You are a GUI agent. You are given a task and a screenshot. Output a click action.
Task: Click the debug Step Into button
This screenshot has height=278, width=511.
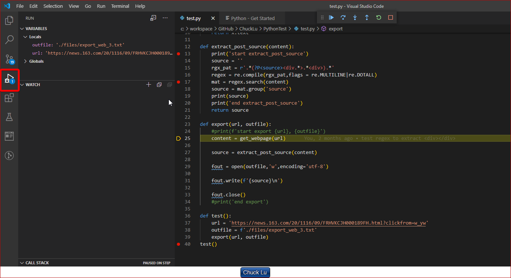(x=355, y=17)
